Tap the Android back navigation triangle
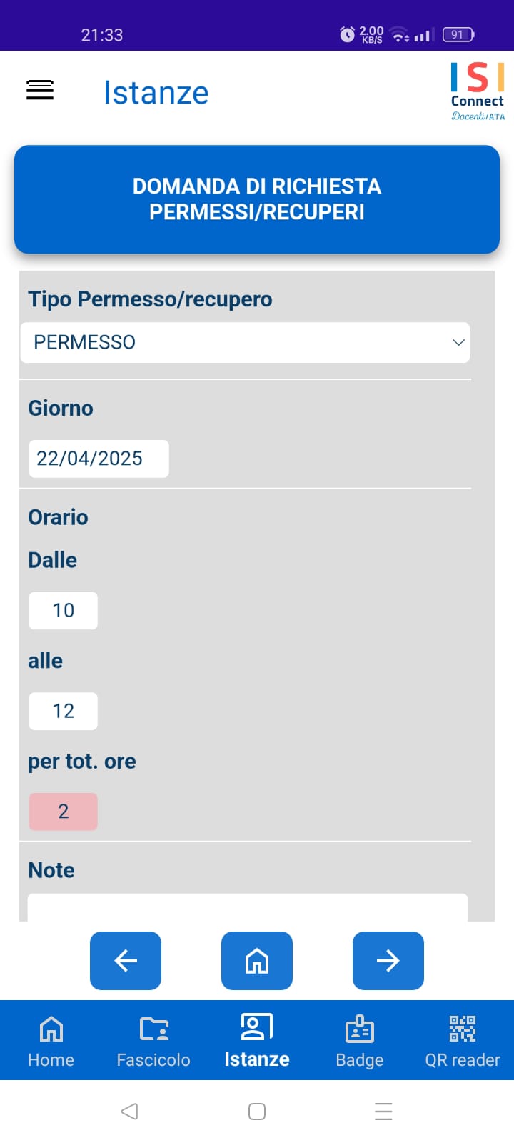The image size is (514, 1143). coord(129,1112)
